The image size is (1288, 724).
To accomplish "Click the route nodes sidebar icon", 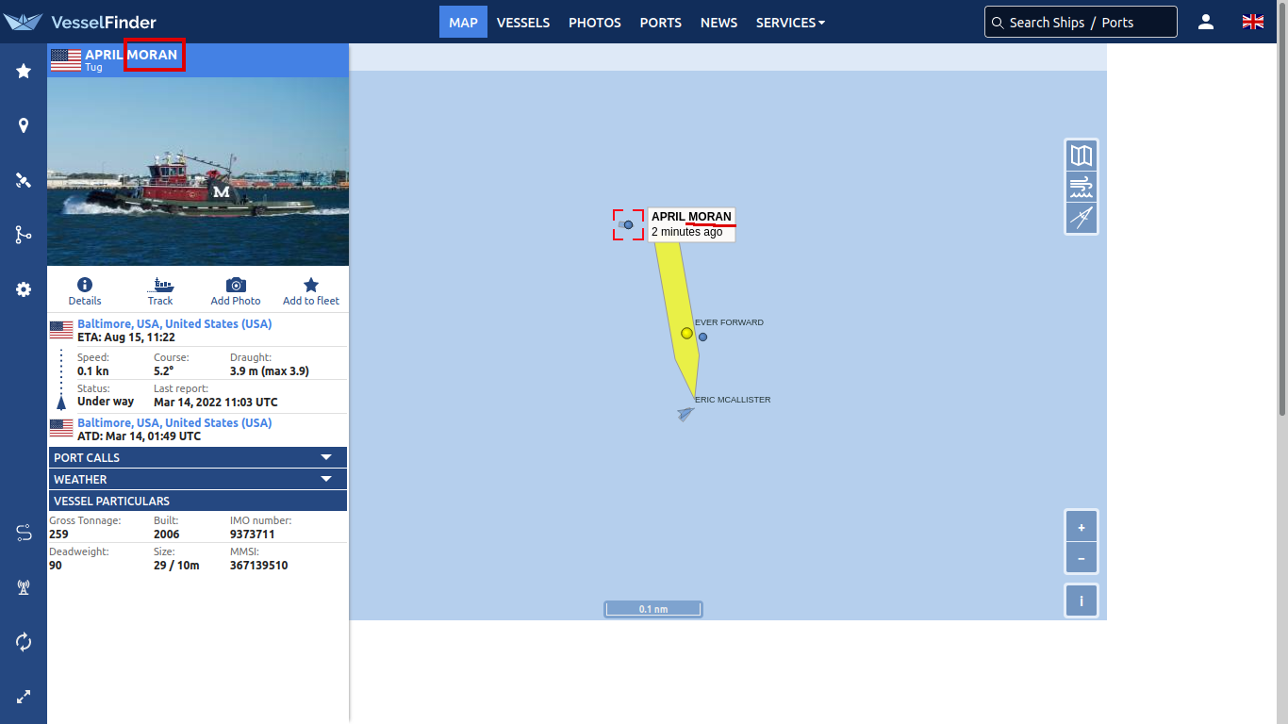I will point(24,235).
